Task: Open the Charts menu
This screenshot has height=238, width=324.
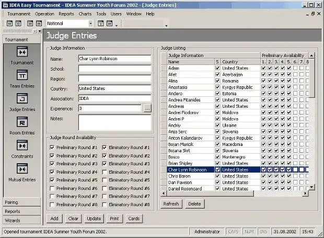Action: [x=85, y=14]
